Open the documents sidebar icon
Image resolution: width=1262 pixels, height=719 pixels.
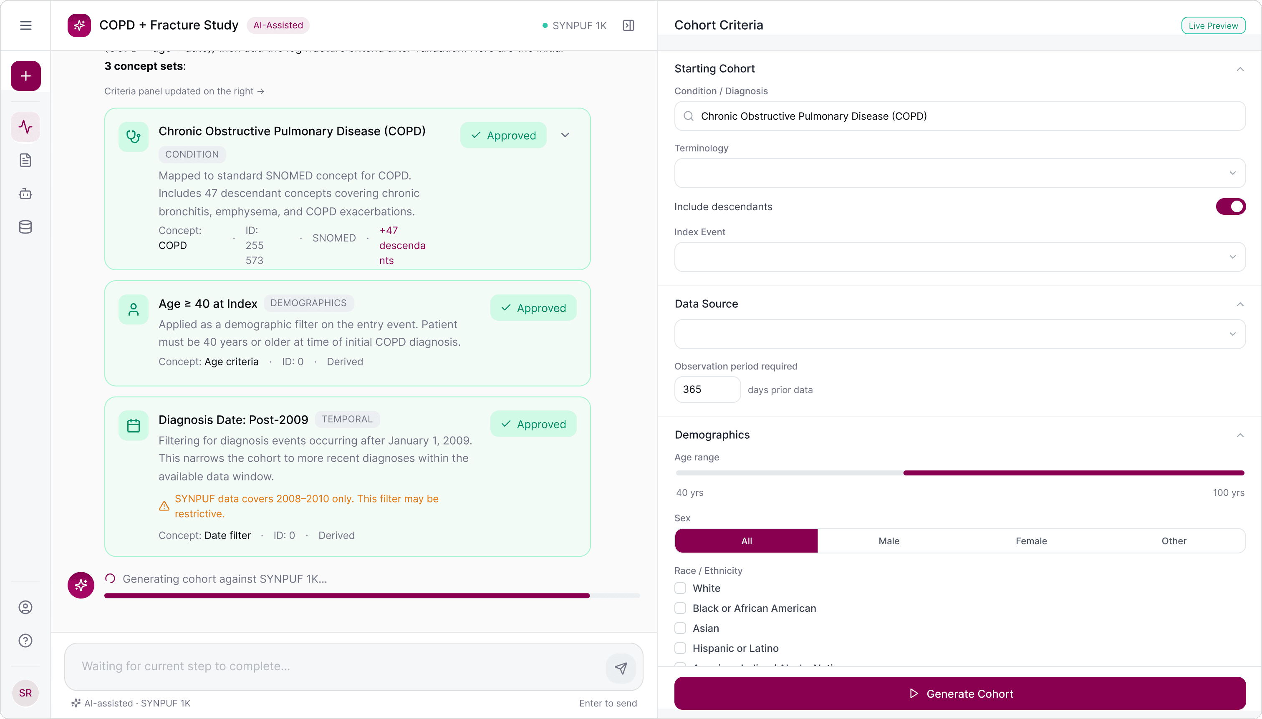click(26, 161)
